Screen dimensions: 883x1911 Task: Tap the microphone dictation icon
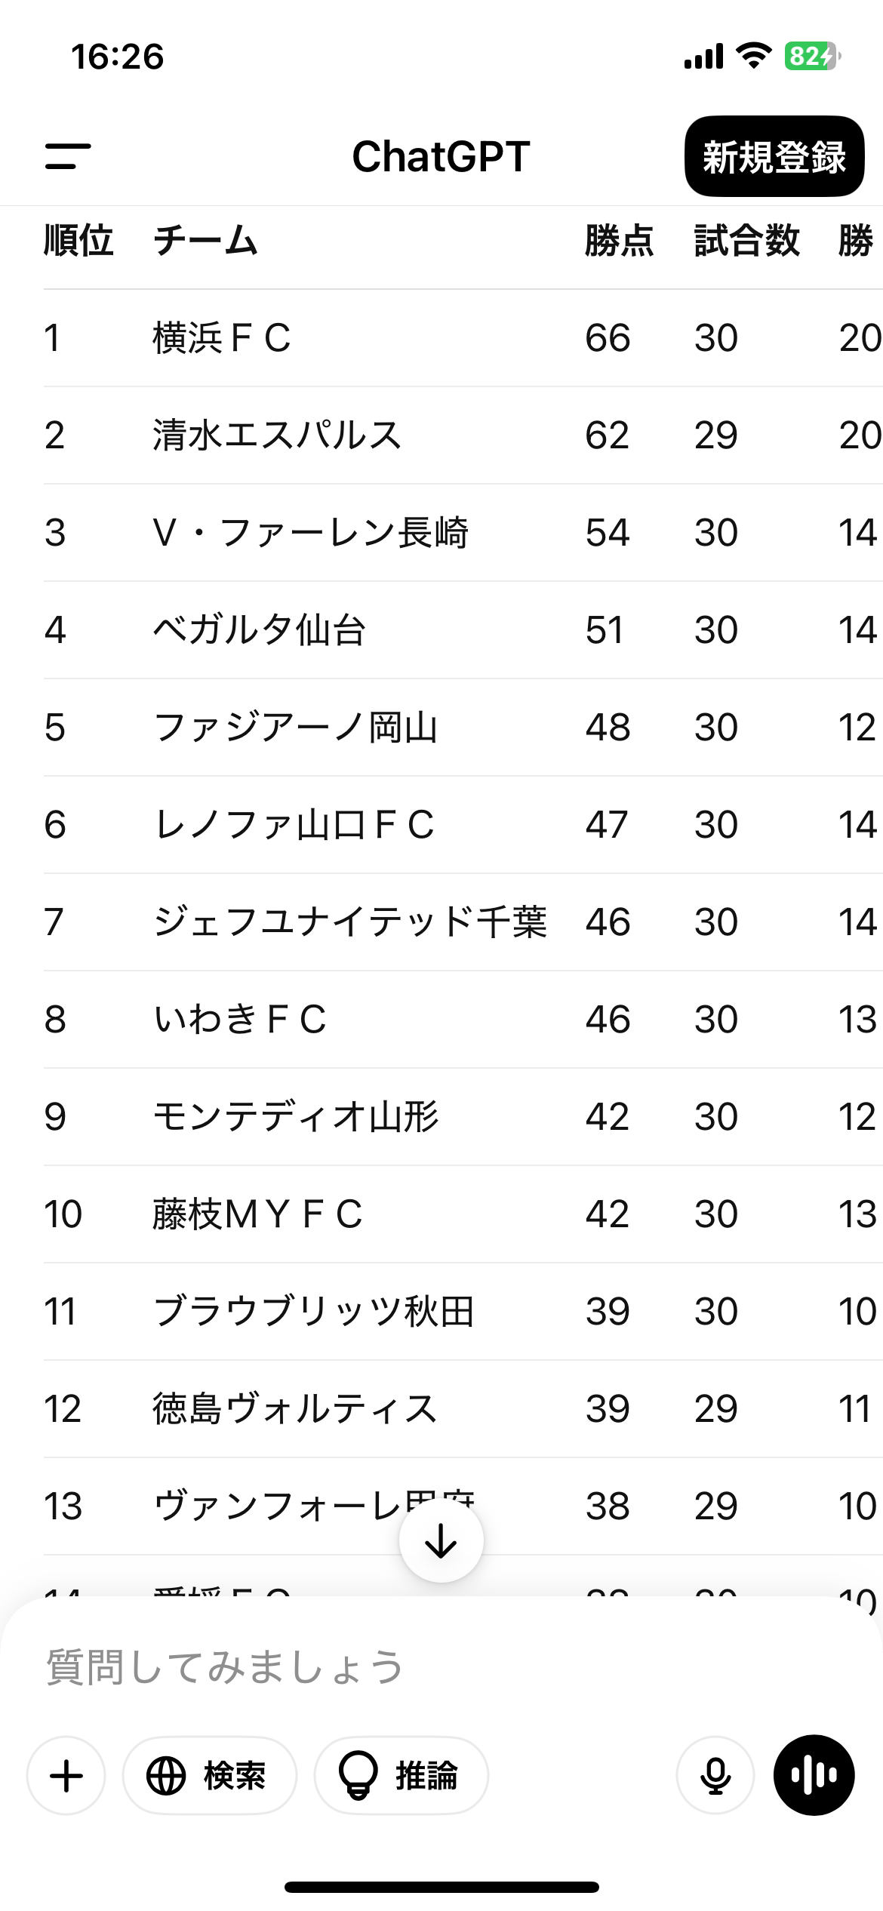(715, 1775)
